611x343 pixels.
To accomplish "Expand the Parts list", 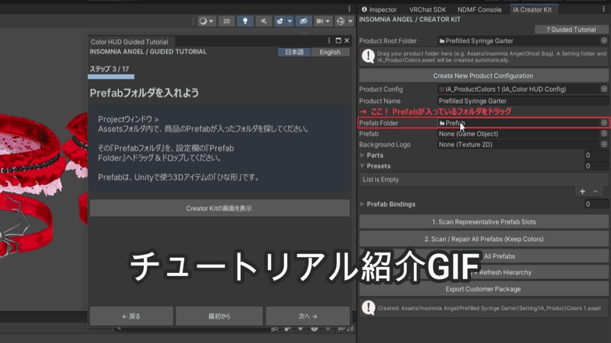I will pyautogui.click(x=362, y=155).
